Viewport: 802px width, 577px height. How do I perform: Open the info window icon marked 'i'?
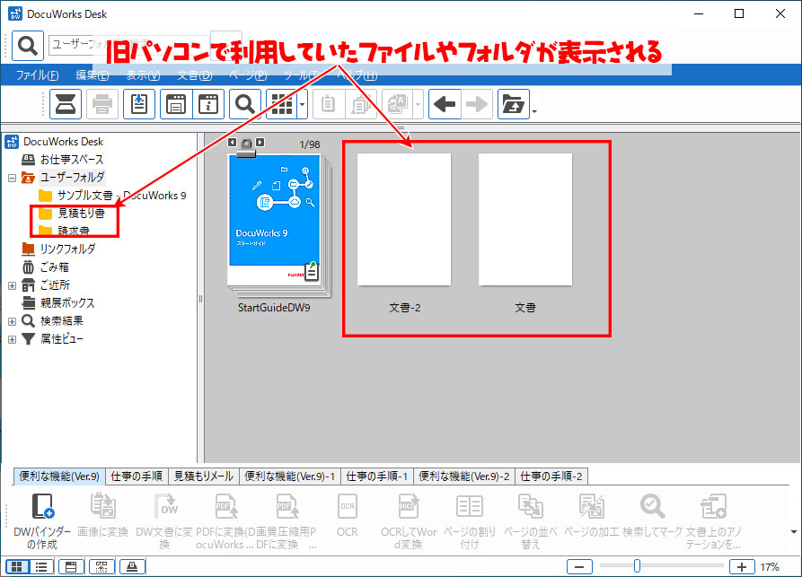click(208, 104)
